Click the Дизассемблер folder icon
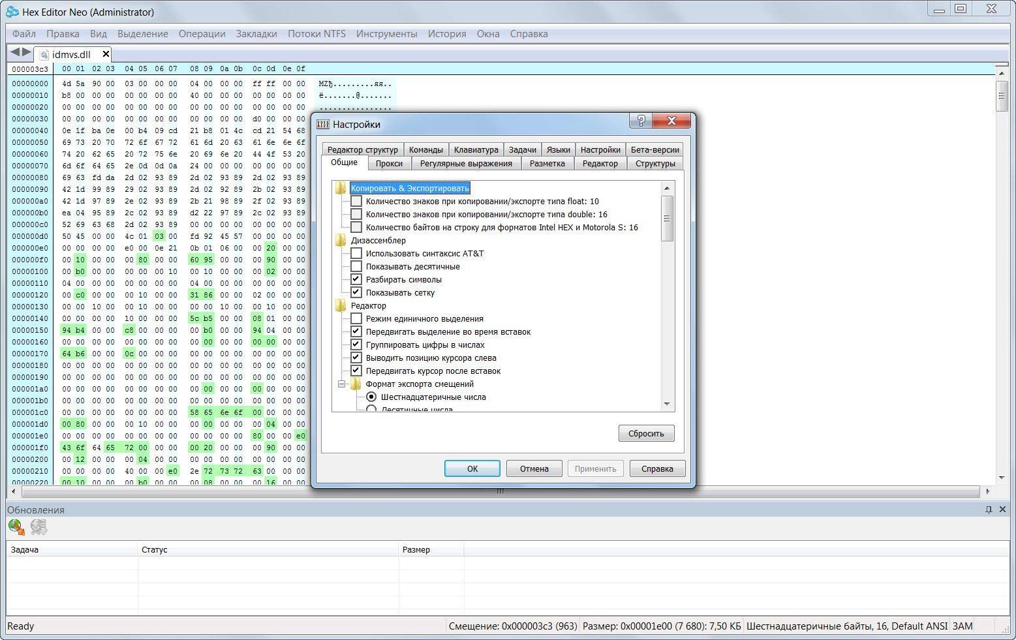The image size is (1016, 640). point(341,240)
